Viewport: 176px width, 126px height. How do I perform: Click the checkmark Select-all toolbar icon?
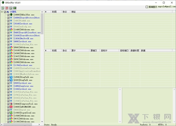(11, 8)
